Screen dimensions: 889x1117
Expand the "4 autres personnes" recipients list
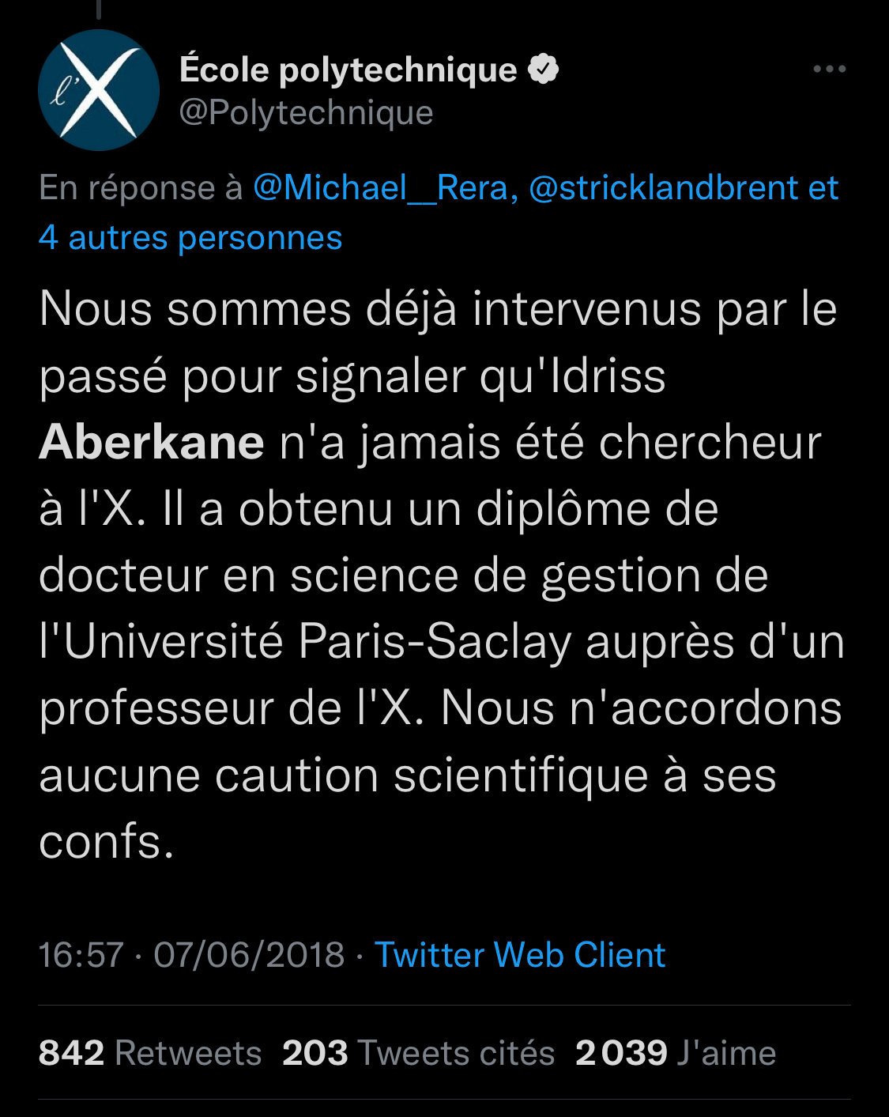tap(190, 238)
